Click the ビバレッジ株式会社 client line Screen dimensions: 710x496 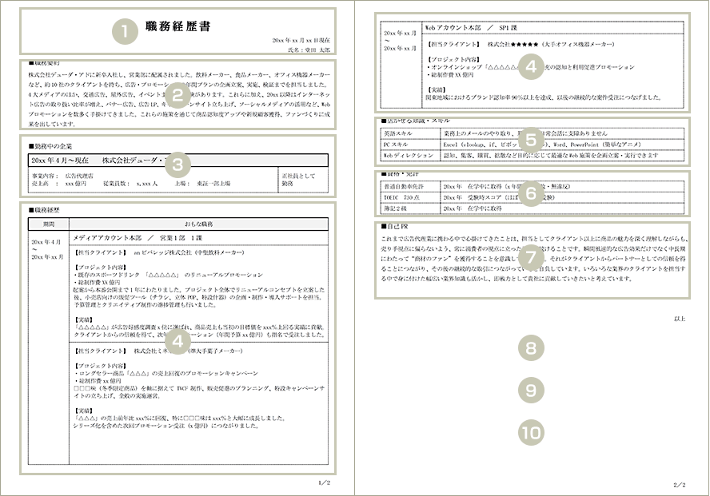(x=158, y=252)
